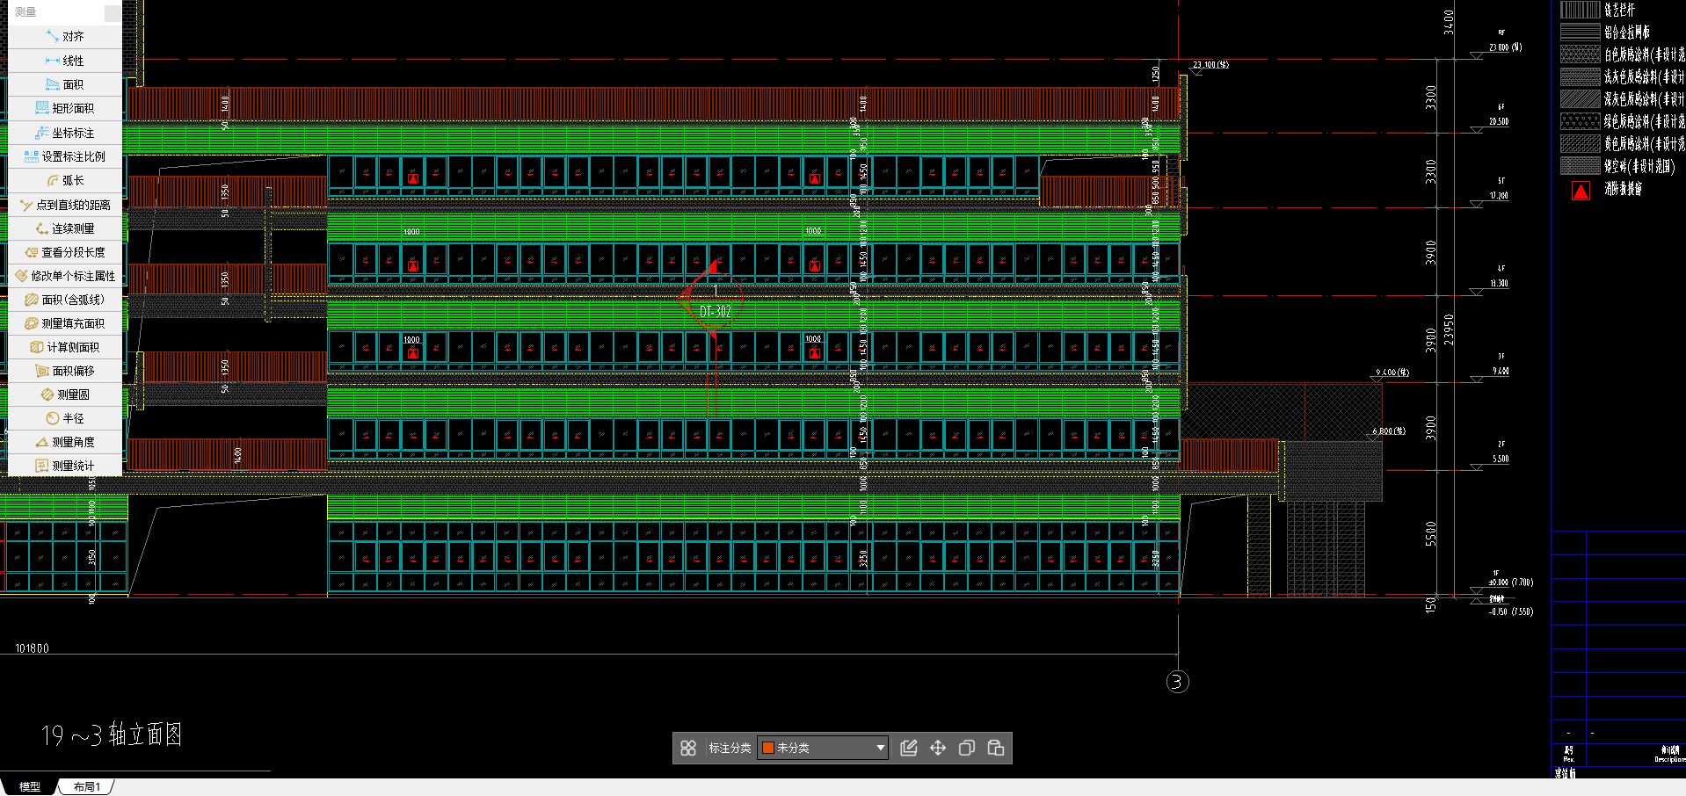Click the paste icon in bottom toolbar
Image resolution: width=1686 pixels, height=796 pixels.
pyautogui.click(x=996, y=748)
